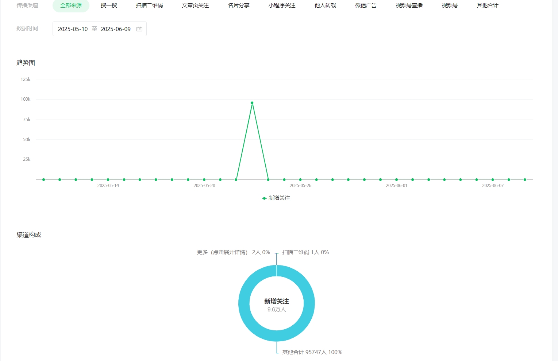Select the 全部来源 channel filter
Viewport: 558px width, 361px height.
[x=71, y=5]
